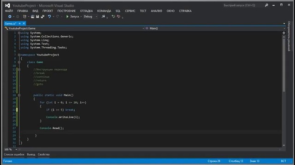Click the Console.Read(); code line
This screenshot has height=165, width=295.
click(x=52, y=128)
